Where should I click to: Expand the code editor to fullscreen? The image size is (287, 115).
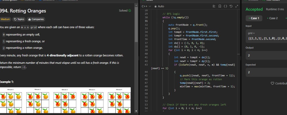[x=237, y=6]
